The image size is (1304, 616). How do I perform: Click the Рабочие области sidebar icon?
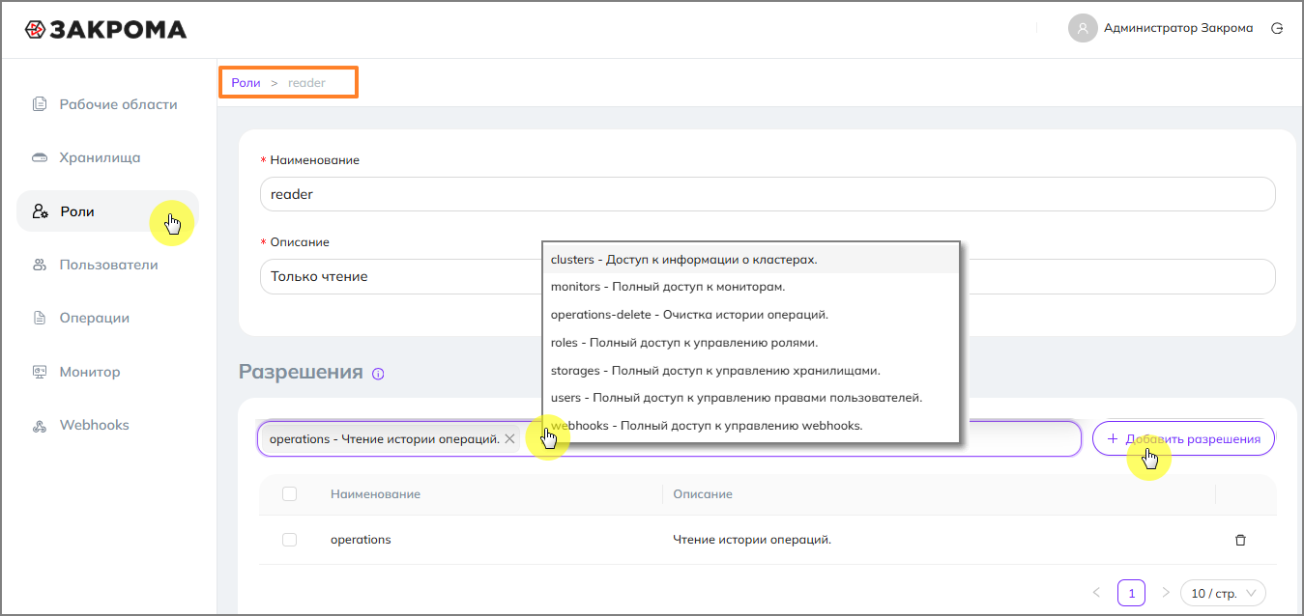pyautogui.click(x=40, y=104)
